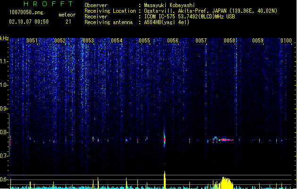Click the 0058 time marker
297x189 pixels.
click(x=229, y=41)
